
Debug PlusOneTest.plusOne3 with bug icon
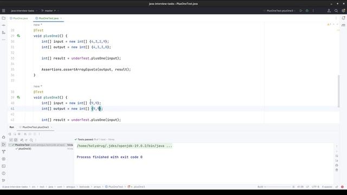pyautogui.click(x=307, y=11)
